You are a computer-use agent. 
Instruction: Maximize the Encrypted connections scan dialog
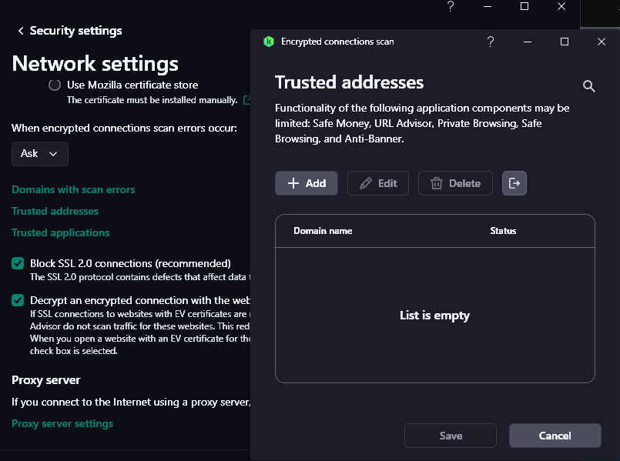tap(565, 42)
